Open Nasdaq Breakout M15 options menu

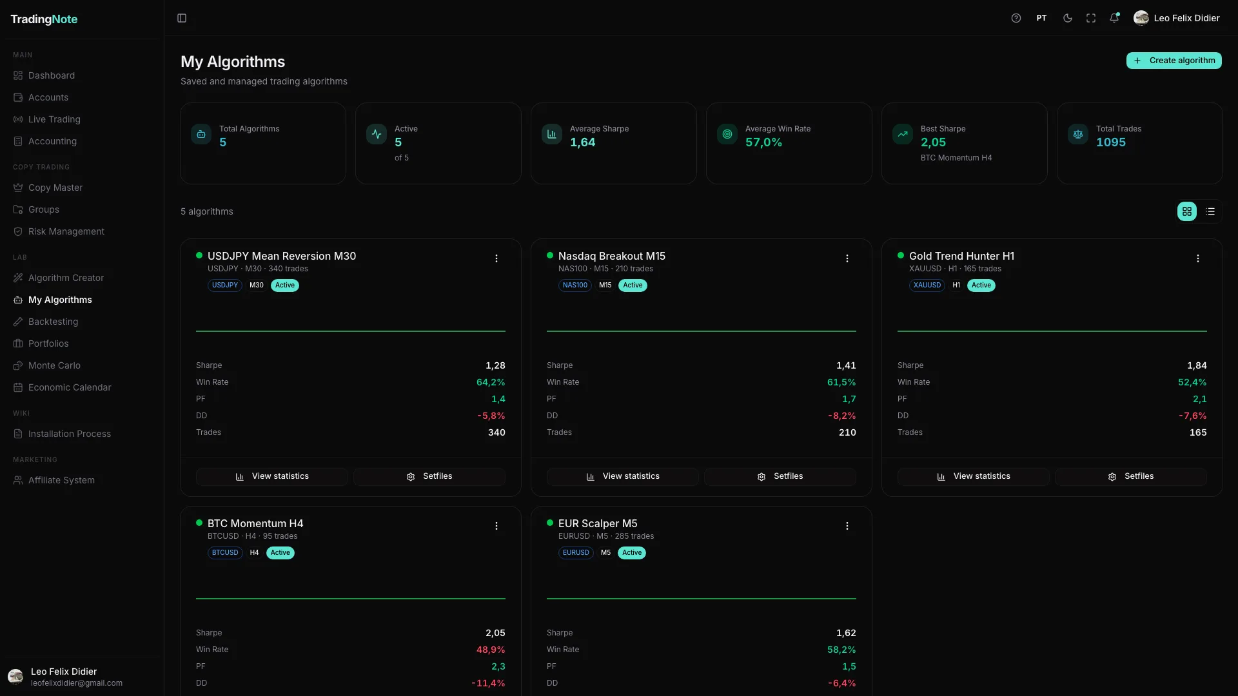coord(847,258)
